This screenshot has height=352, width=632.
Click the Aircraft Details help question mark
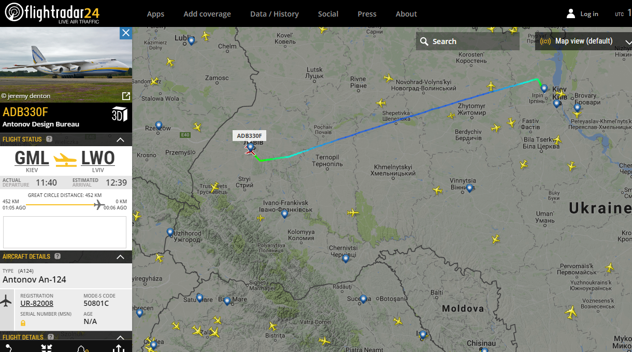point(58,256)
